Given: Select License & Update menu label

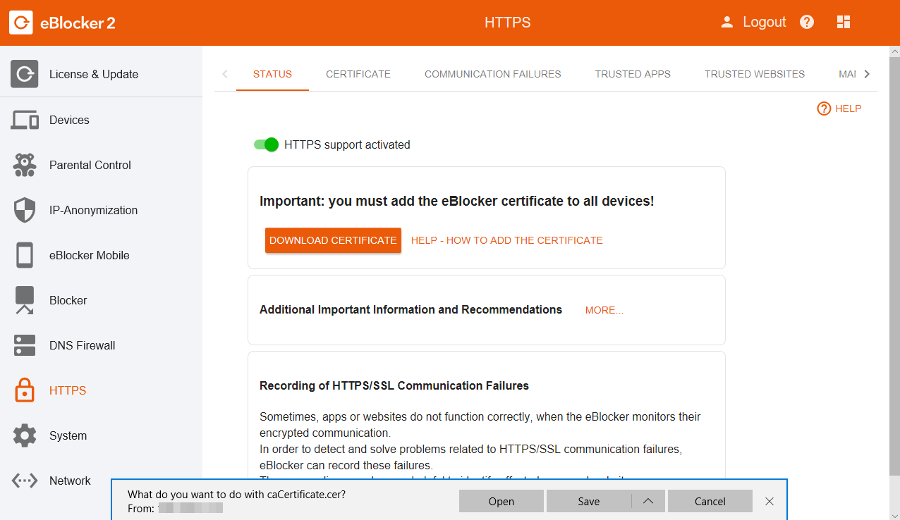Looking at the screenshot, I should click(94, 74).
